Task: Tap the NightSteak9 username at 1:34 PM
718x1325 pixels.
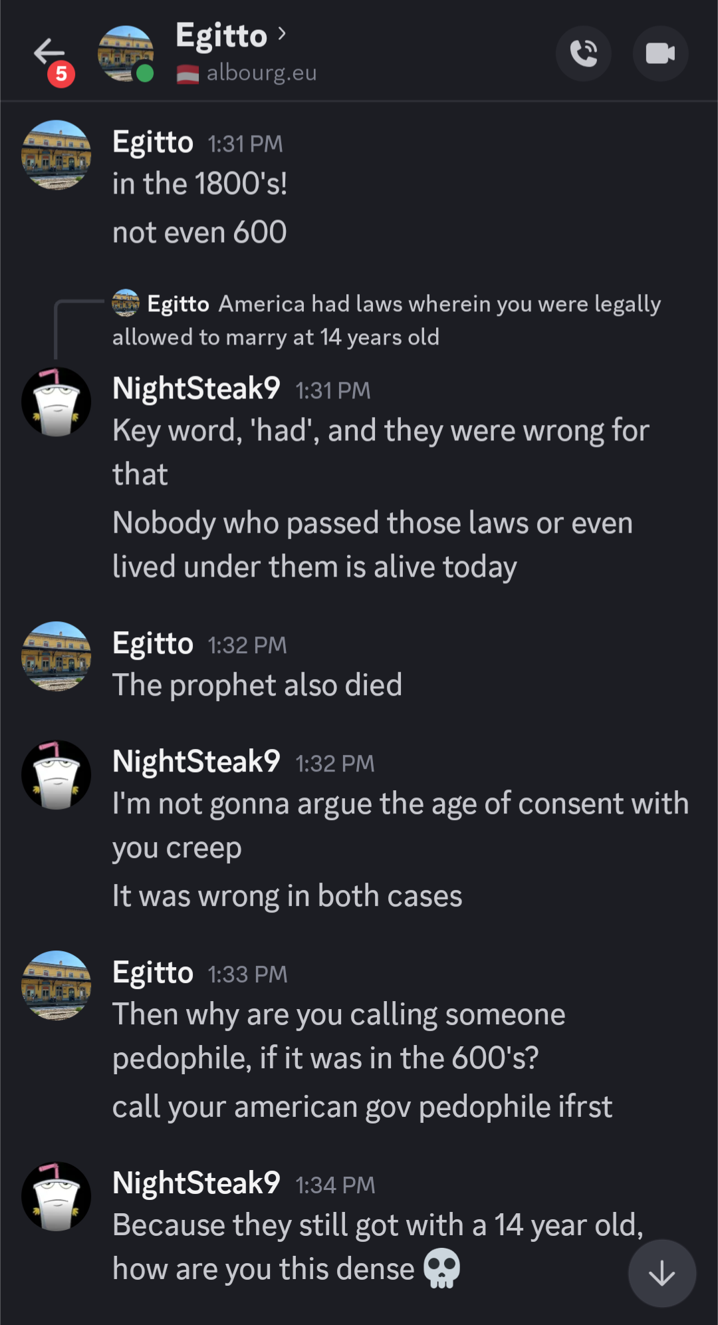Action: point(196,1183)
